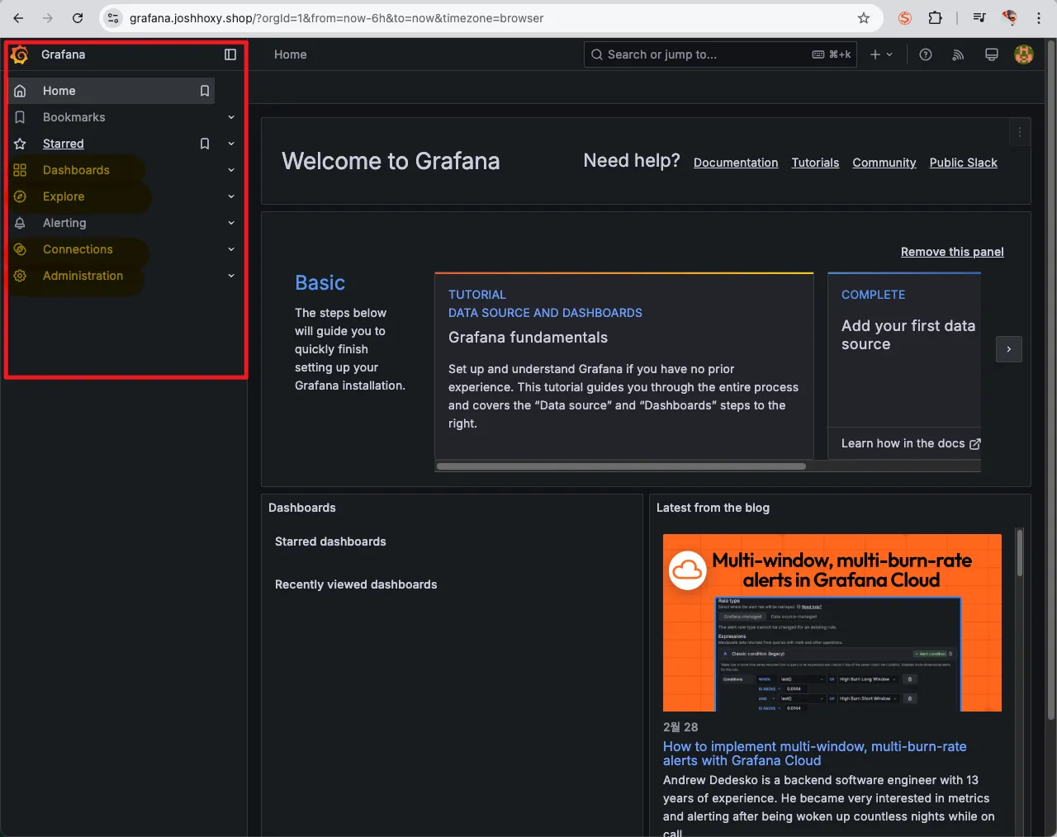The width and height of the screenshot is (1057, 837).
Task: Open Dashboards in the sidebar
Action: (76, 170)
